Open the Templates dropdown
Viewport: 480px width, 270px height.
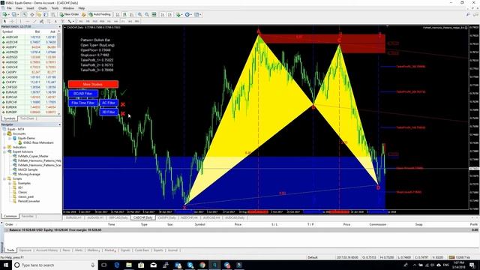[197, 14]
